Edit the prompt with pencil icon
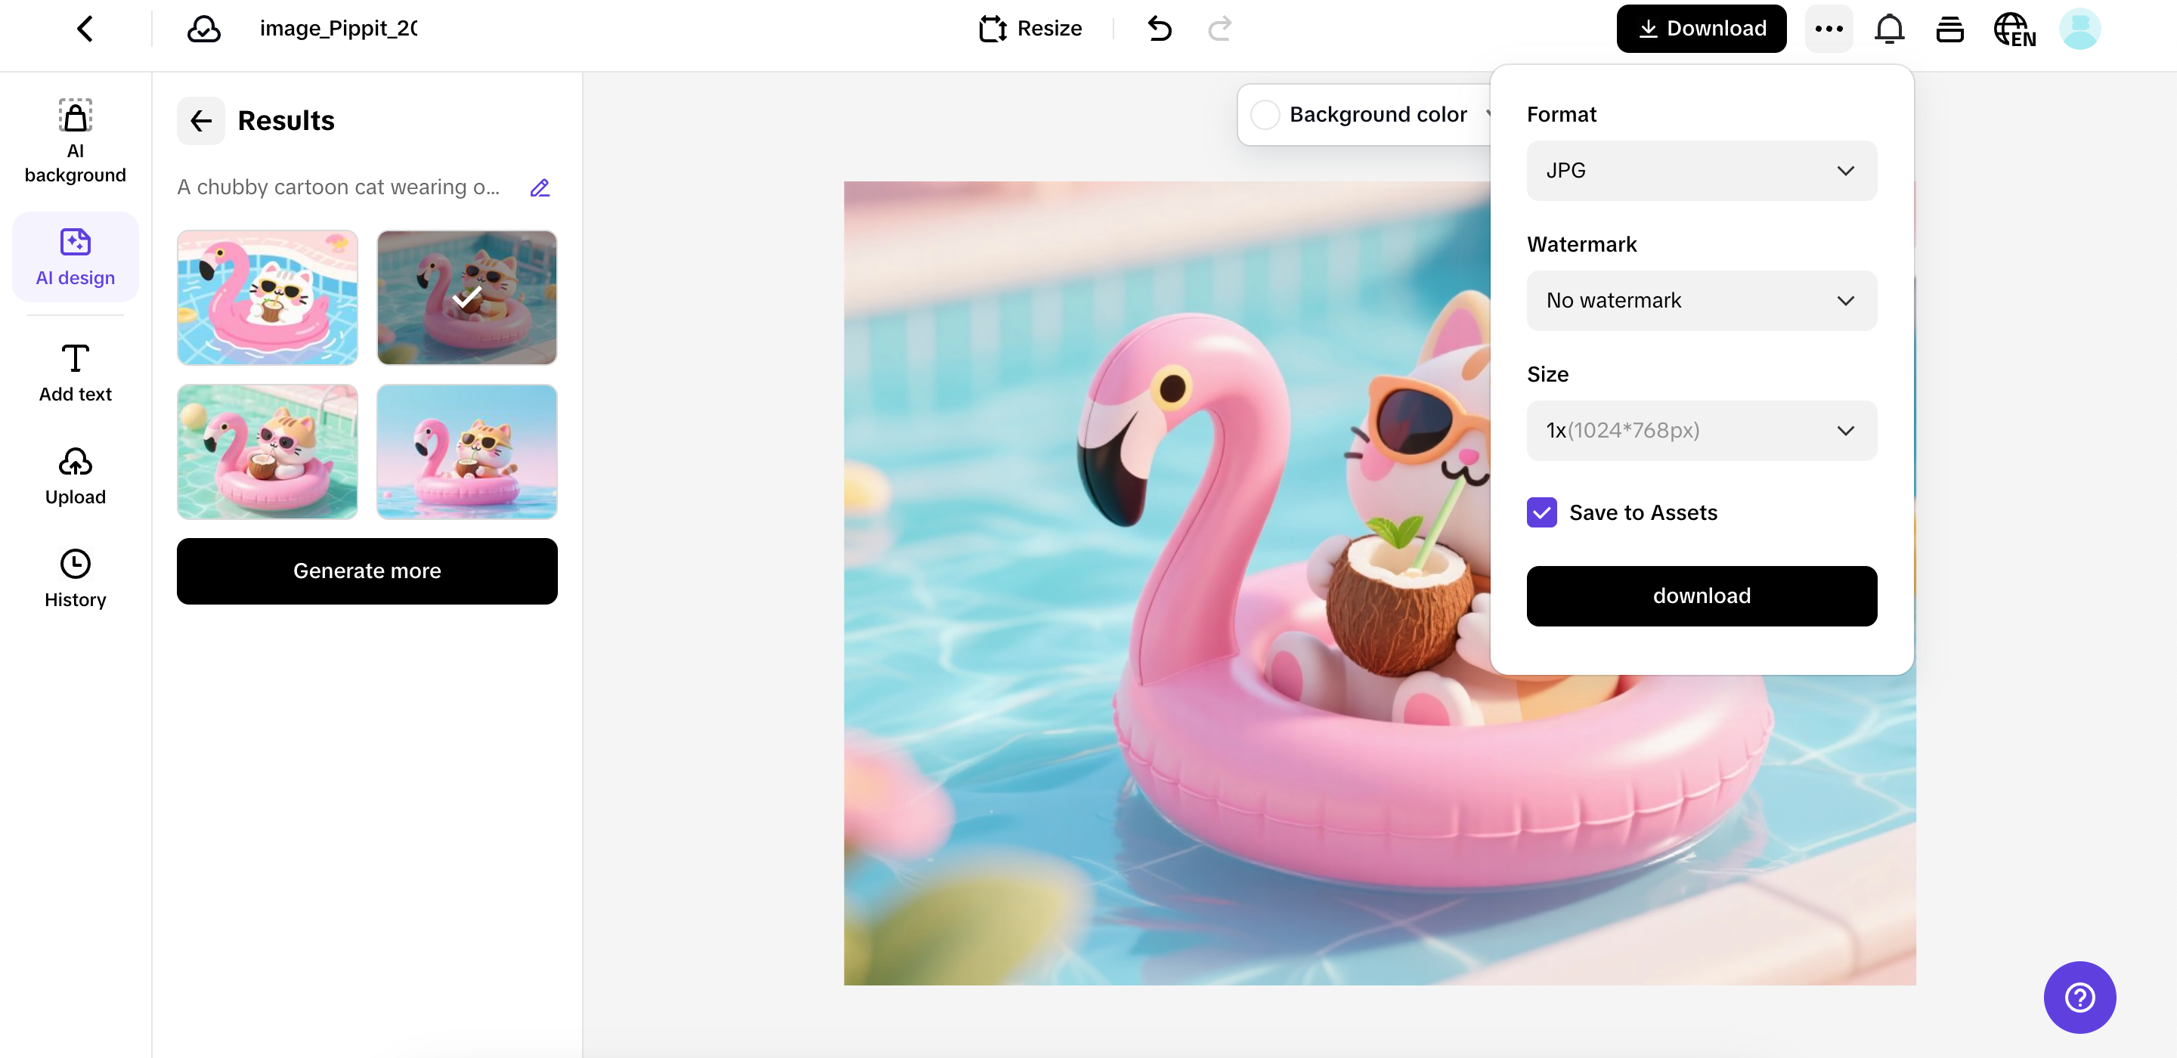This screenshot has height=1058, width=2177. pos(539,187)
